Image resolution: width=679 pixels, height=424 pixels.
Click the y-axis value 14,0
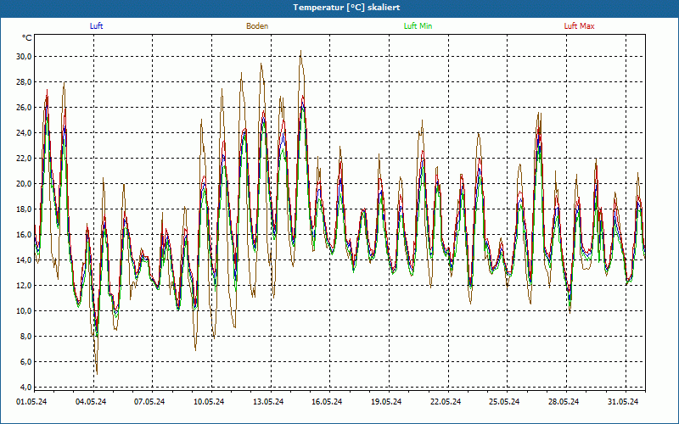[24, 260]
